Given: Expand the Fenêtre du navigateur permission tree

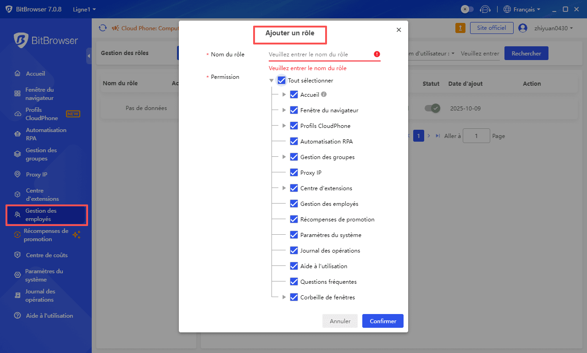Looking at the screenshot, I should click(283, 110).
